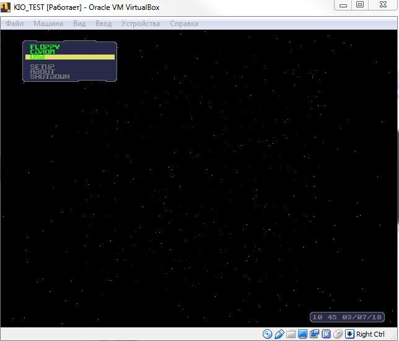Choose CDROM boot option
The image size is (399, 341).
[x=43, y=52]
